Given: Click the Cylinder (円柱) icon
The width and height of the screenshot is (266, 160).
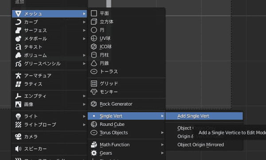Looking at the screenshot, I should click(x=94, y=55).
